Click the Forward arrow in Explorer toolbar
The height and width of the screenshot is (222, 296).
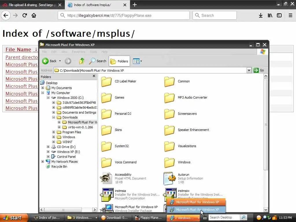pyautogui.click(x=68, y=61)
